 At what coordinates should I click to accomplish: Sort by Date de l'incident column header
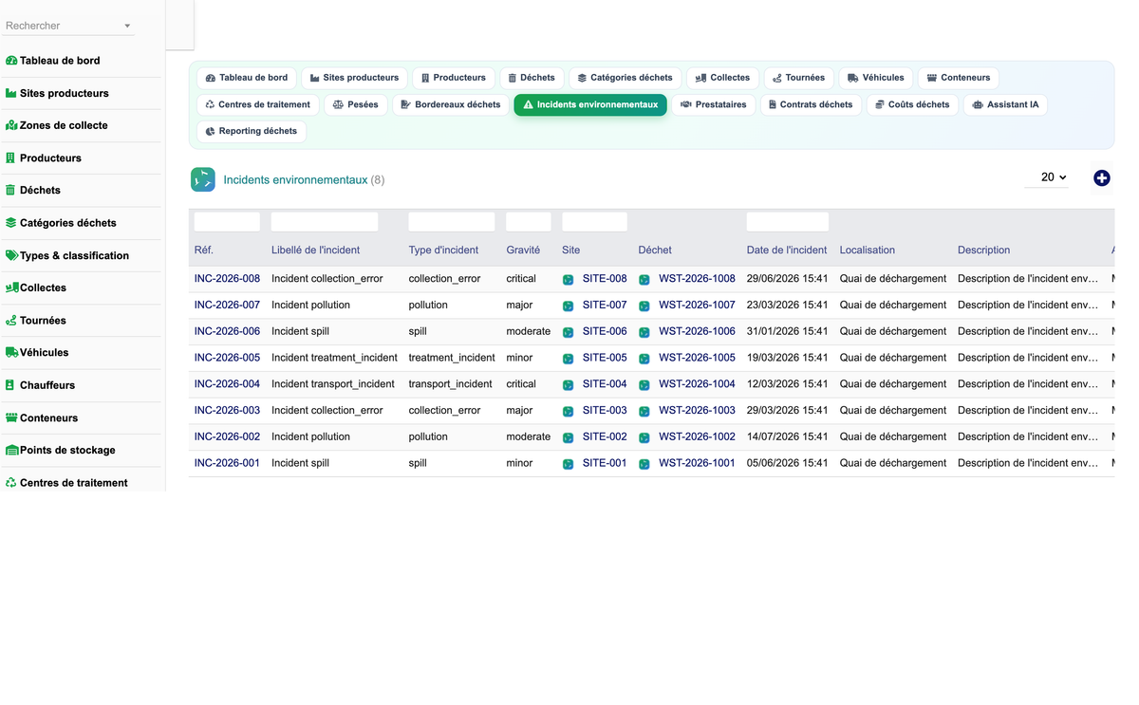[x=787, y=250]
